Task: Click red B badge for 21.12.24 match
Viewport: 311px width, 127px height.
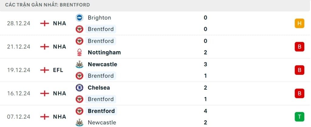Action: click(299, 47)
